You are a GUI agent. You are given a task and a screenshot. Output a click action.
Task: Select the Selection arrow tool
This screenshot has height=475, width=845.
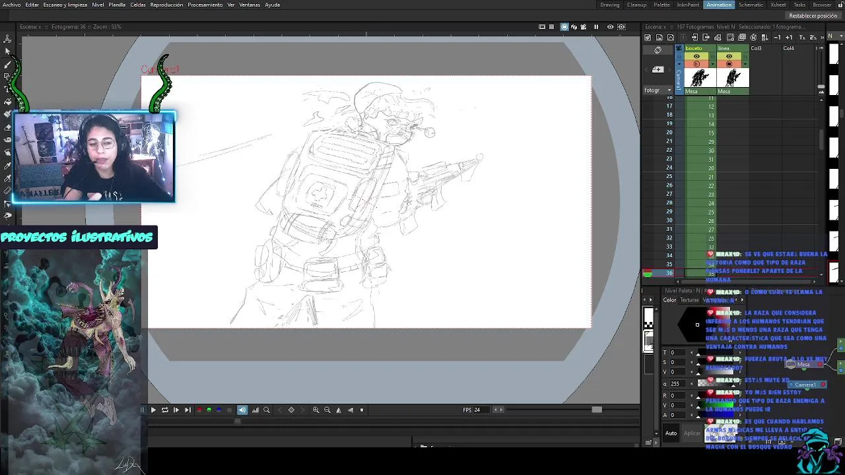(7, 51)
